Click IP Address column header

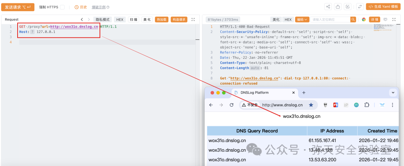[x=332, y=131]
